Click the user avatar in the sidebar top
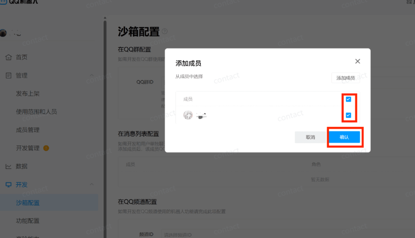This screenshot has height=238, width=415. [x=3, y=33]
